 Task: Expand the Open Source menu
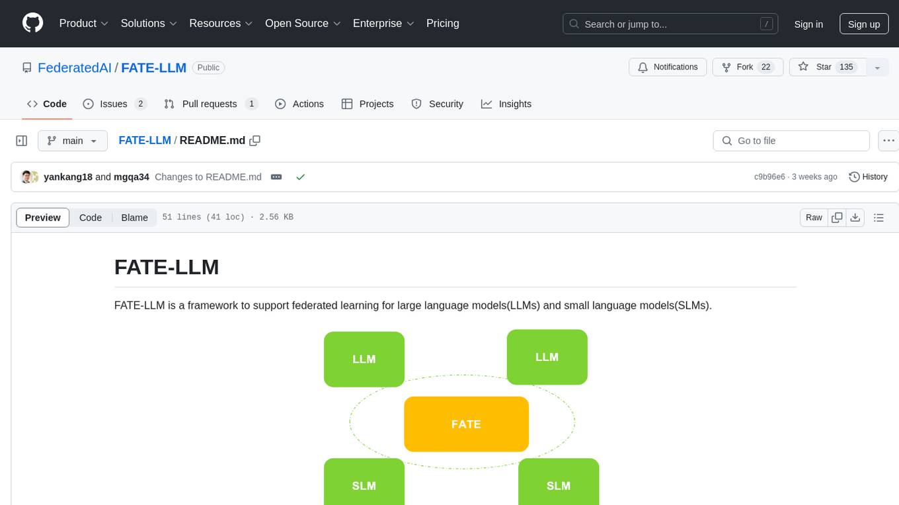303,23
